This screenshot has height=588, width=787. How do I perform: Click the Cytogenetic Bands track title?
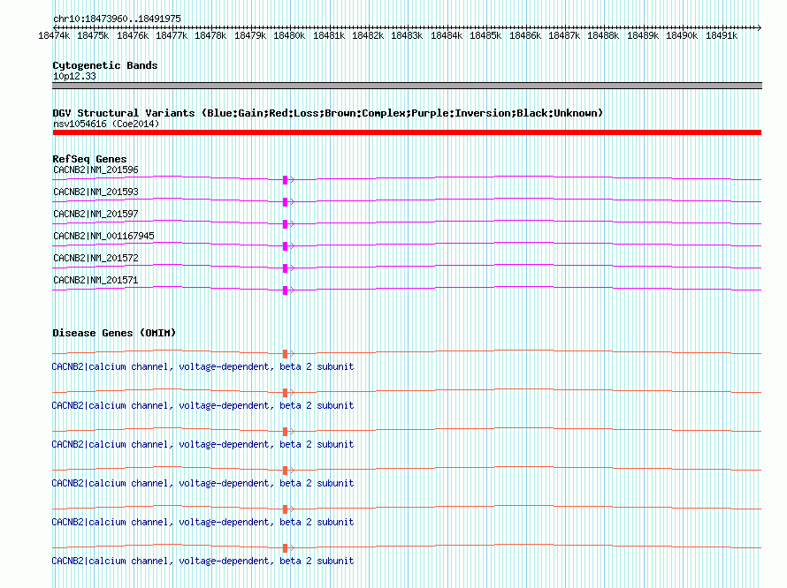[x=105, y=65]
